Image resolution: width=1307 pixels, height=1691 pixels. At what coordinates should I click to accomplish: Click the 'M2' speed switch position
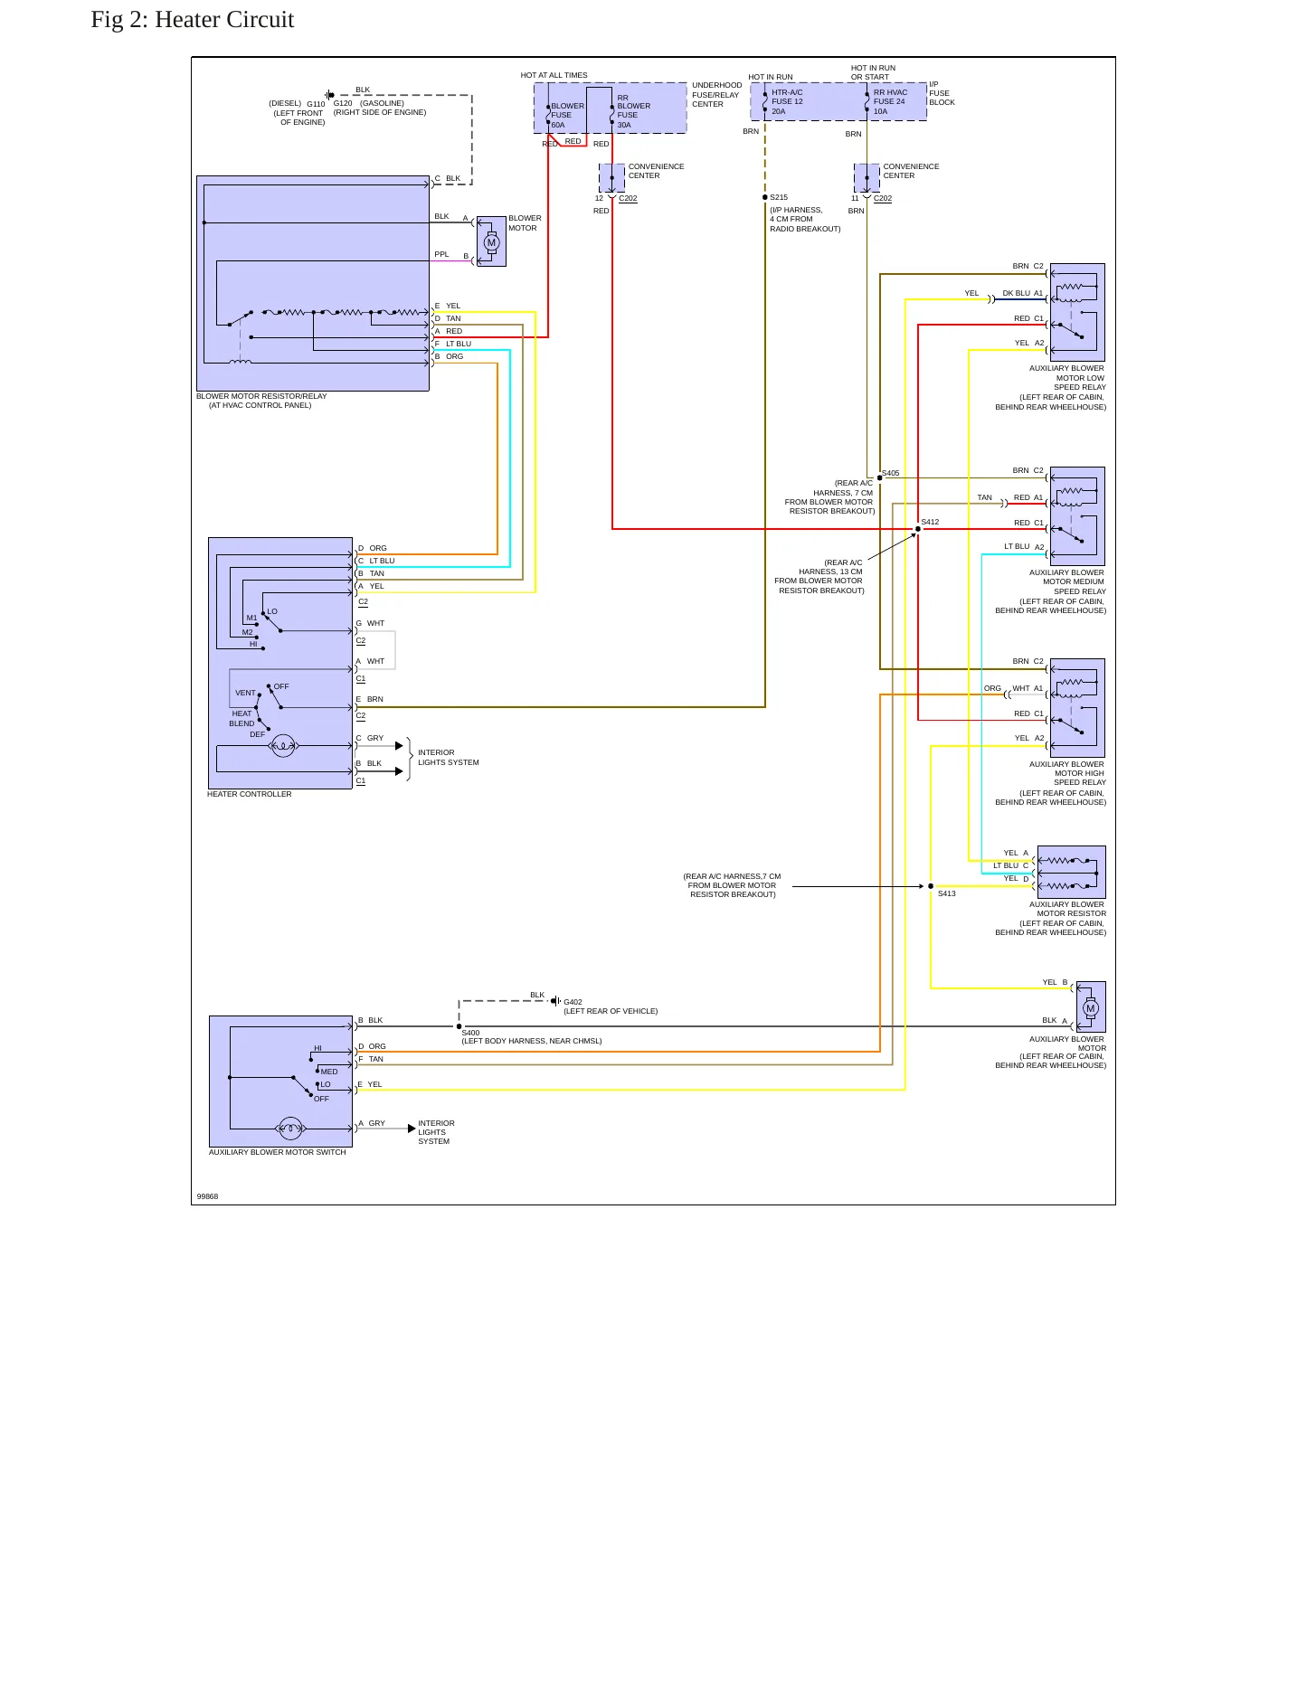pos(248,632)
